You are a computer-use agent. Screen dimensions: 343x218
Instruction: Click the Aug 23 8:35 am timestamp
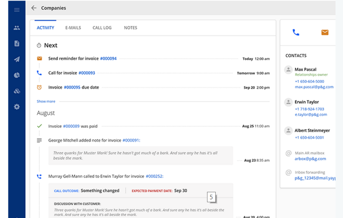[x=257, y=160]
